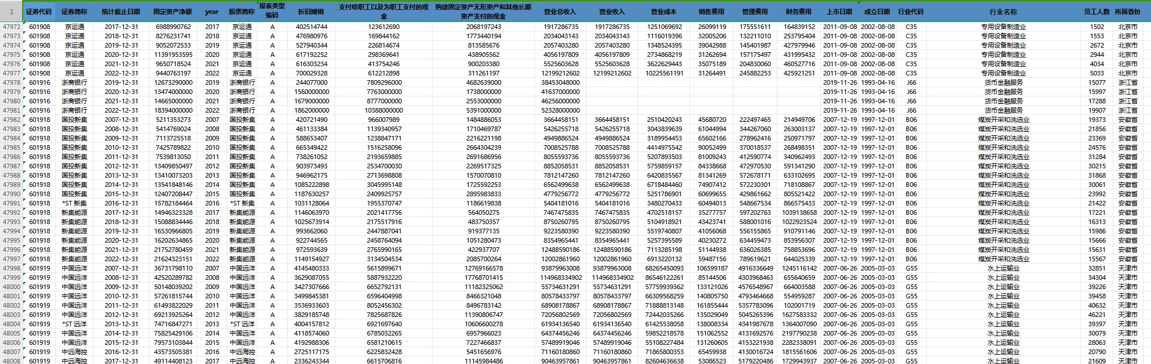Select the cell containing 164839152
Screen dimensions: 1151x364
tap(799, 27)
